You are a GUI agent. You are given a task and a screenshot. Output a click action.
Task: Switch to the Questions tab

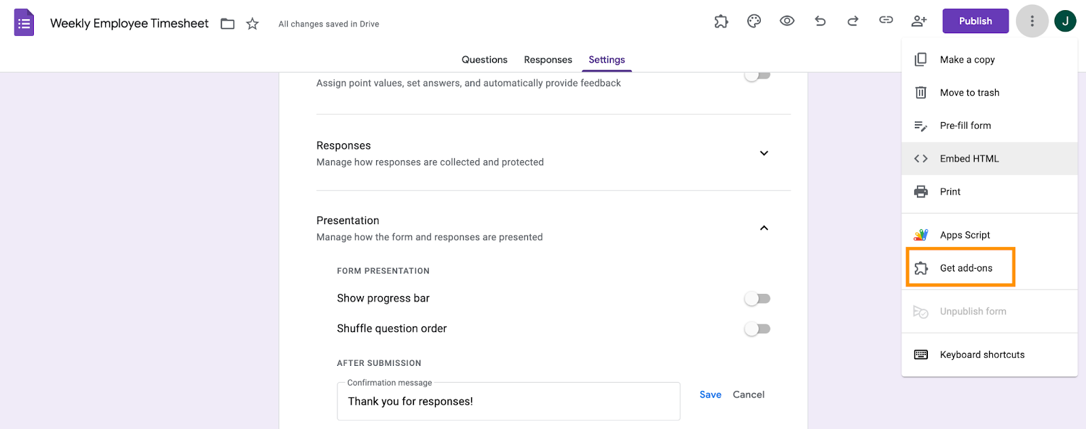point(484,60)
